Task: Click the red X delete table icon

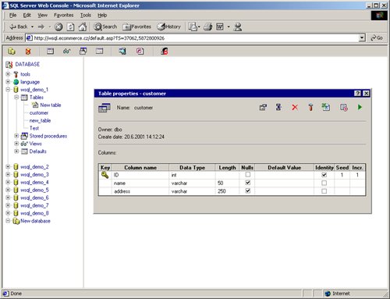Action: pyautogui.click(x=295, y=107)
